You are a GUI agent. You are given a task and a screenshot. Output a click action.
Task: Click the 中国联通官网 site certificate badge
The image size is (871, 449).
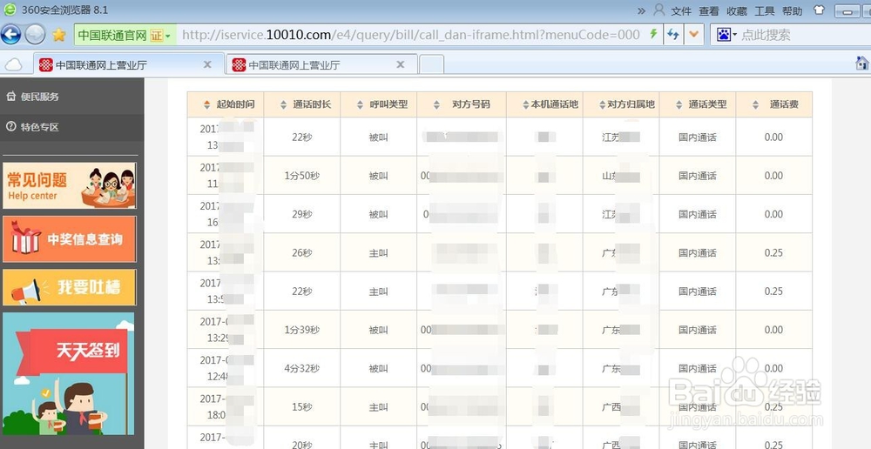click(x=125, y=35)
